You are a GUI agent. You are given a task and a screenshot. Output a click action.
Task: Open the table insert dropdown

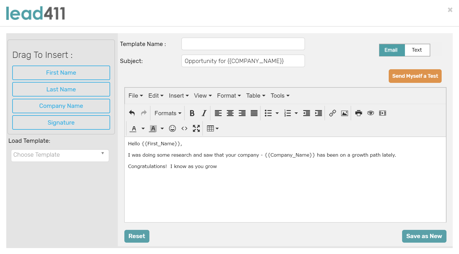click(x=213, y=129)
